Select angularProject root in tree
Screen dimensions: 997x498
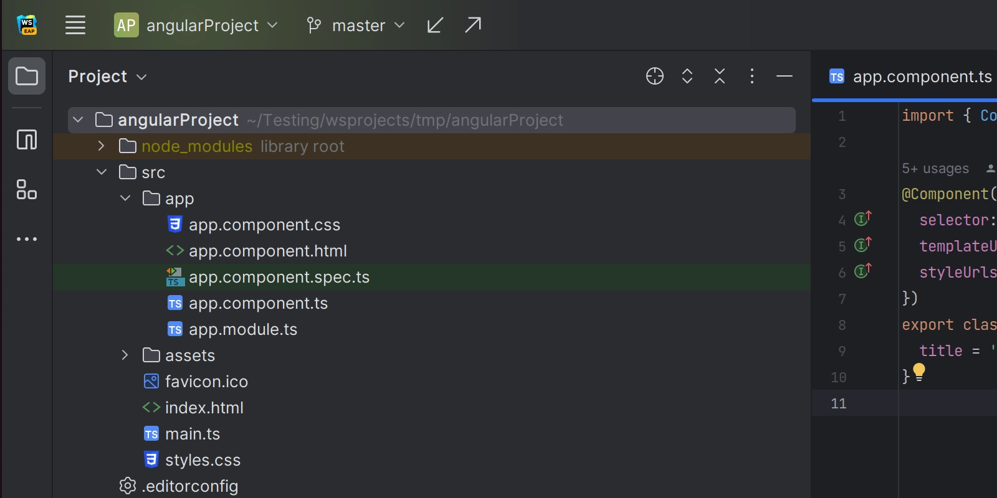(432, 120)
